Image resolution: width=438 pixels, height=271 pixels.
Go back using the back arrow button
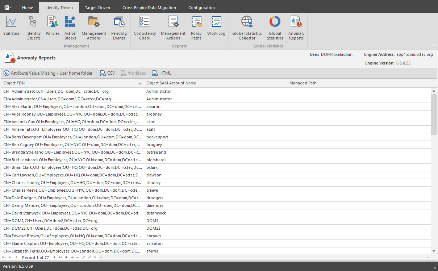(x=6, y=73)
